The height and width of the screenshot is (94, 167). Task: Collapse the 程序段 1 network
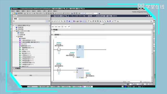tap(52, 35)
